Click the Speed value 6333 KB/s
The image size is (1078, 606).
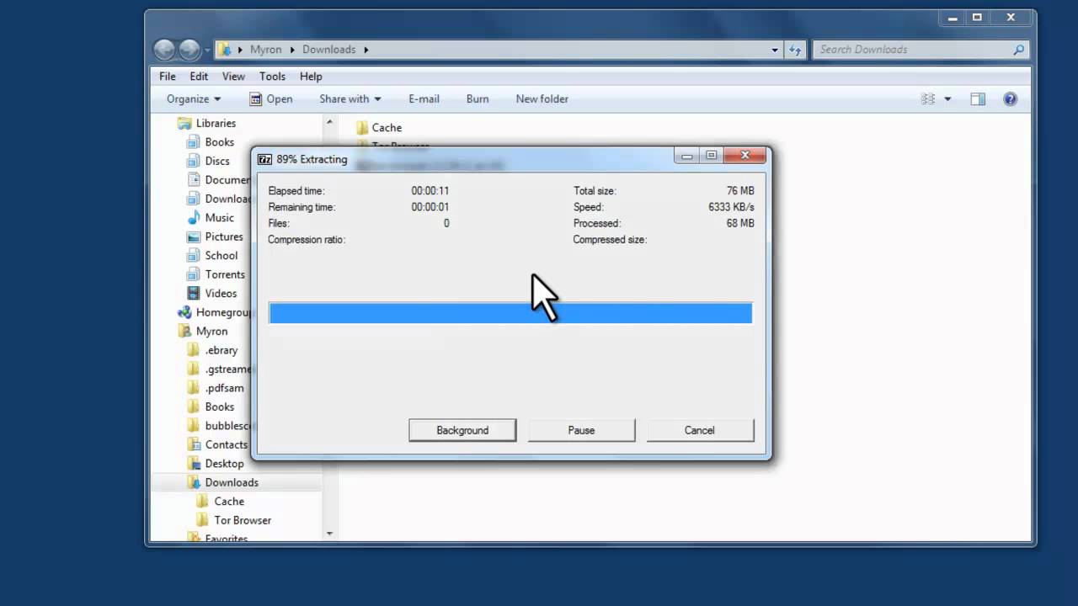pyautogui.click(x=731, y=207)
